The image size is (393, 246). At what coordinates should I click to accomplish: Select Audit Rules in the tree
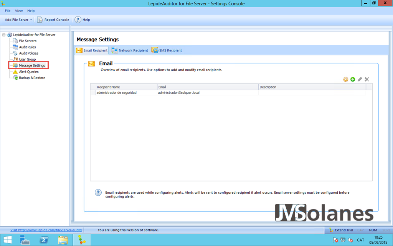[27, 47]
